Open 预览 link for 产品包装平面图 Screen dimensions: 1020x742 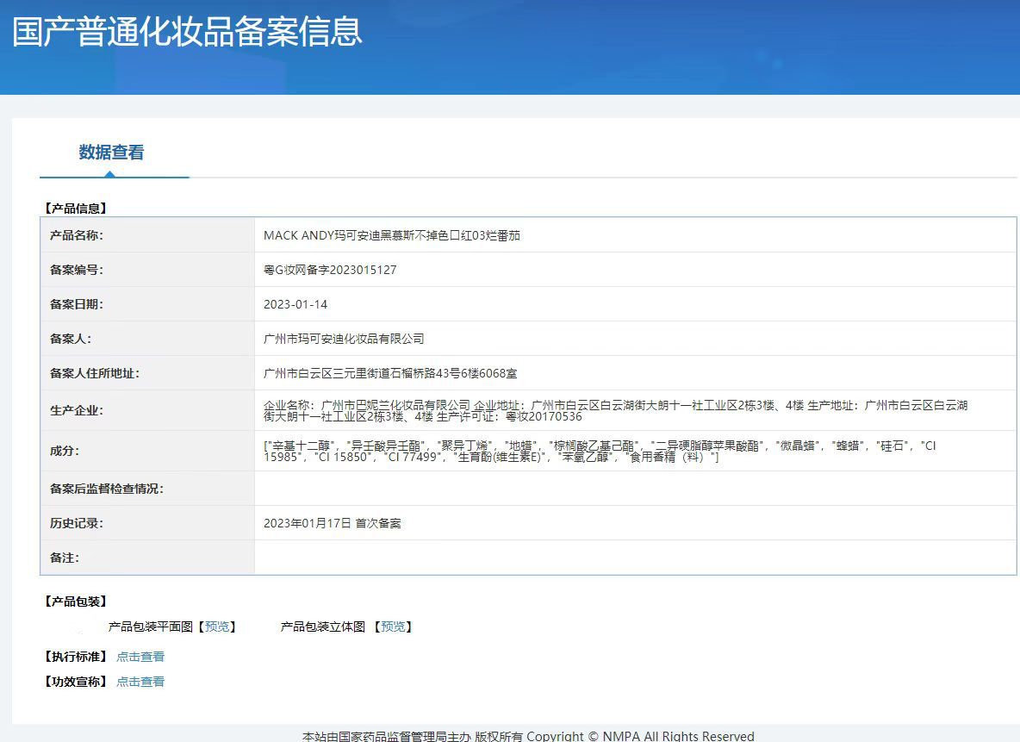(x=216, y=627)
